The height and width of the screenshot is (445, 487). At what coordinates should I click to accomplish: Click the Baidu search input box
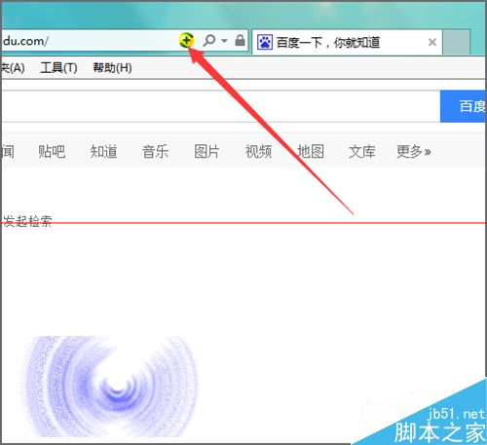pyautogui.click(x=221, y=106)
